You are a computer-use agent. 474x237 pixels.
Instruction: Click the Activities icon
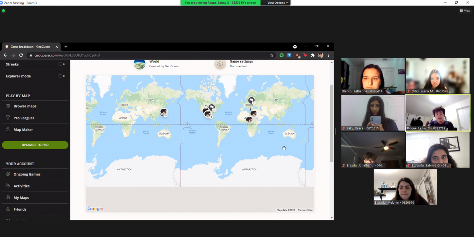click(x=8, y=186)
